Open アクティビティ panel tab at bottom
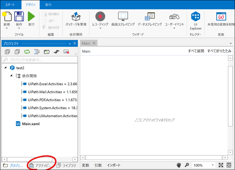This screenshot has height=170, width=235. 40,165
